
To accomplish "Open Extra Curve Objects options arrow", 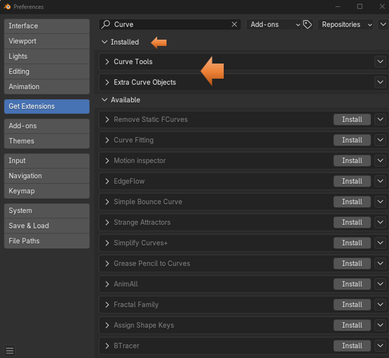I will pyautogui.click(x=380, y=82).
